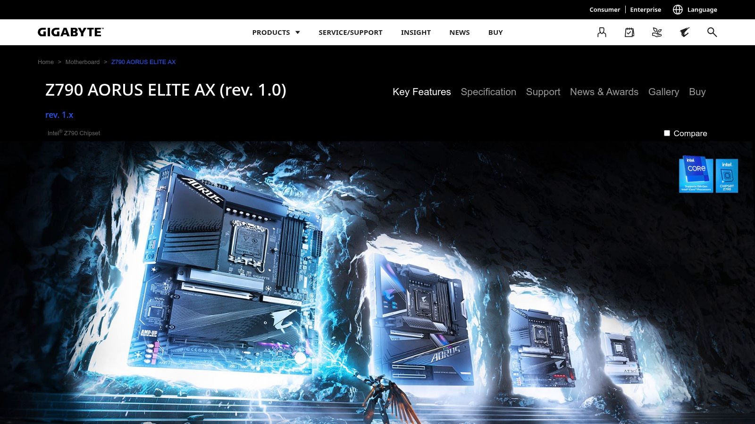Click the sustainability plant-hand icon

click(657, 32)
